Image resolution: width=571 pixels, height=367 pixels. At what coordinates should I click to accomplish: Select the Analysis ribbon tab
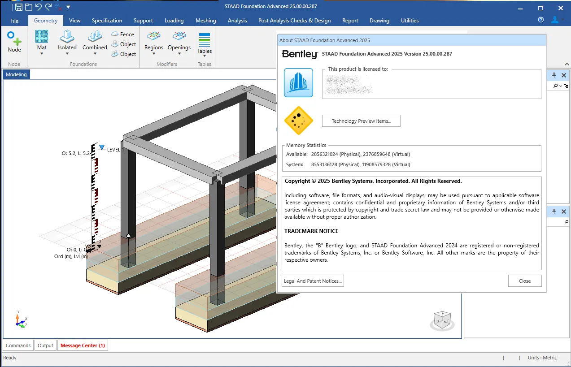[237, 21]
